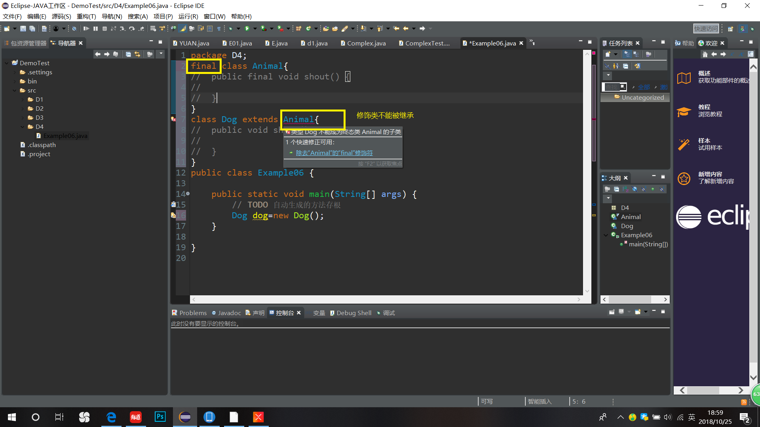Select Example06.java in Navigator
The width and height of the screenshot is (760, 427).
[65, 136]
